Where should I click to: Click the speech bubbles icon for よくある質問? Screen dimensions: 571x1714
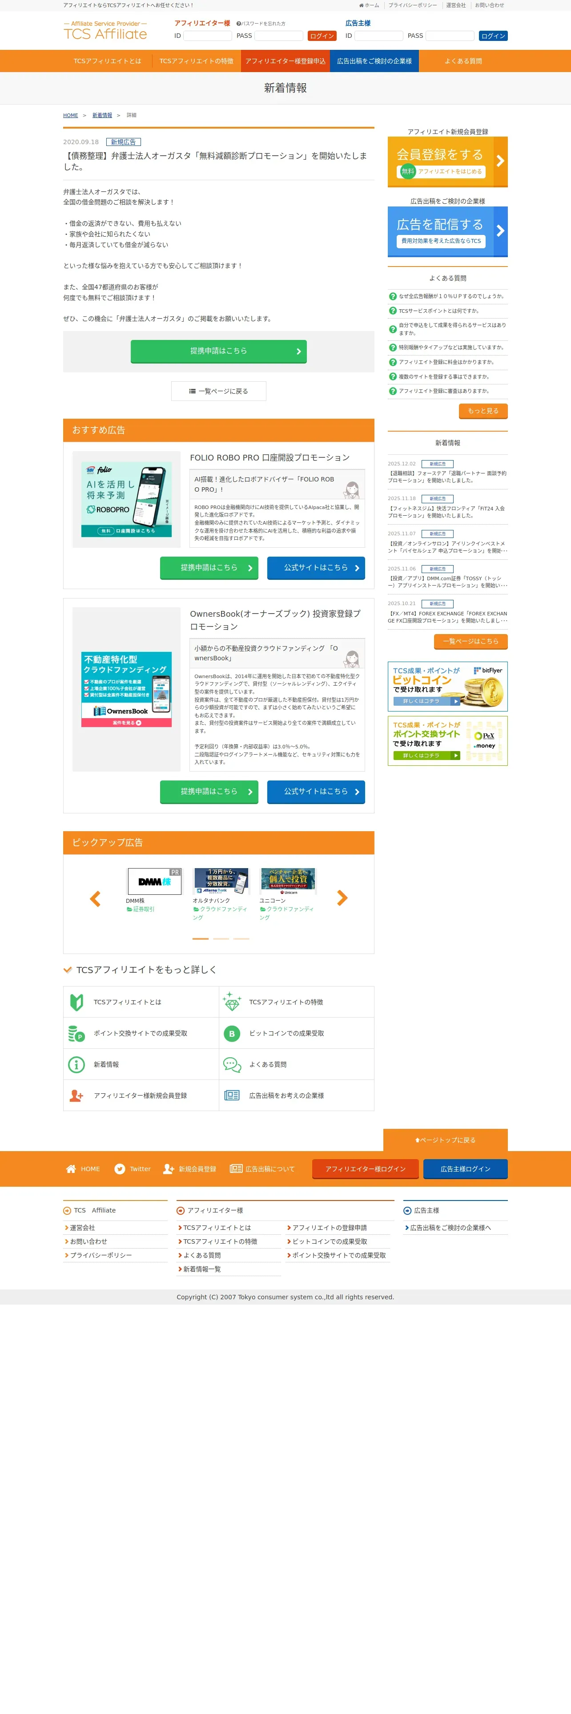coord(232,1065)
